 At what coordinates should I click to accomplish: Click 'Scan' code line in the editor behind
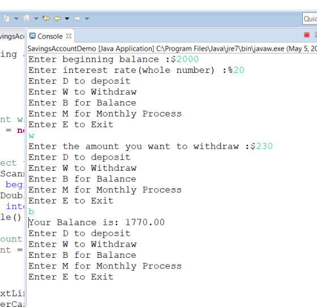(12, 174)
